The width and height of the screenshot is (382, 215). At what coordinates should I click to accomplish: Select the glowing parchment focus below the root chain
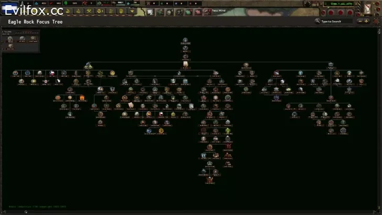coord(185,64)
